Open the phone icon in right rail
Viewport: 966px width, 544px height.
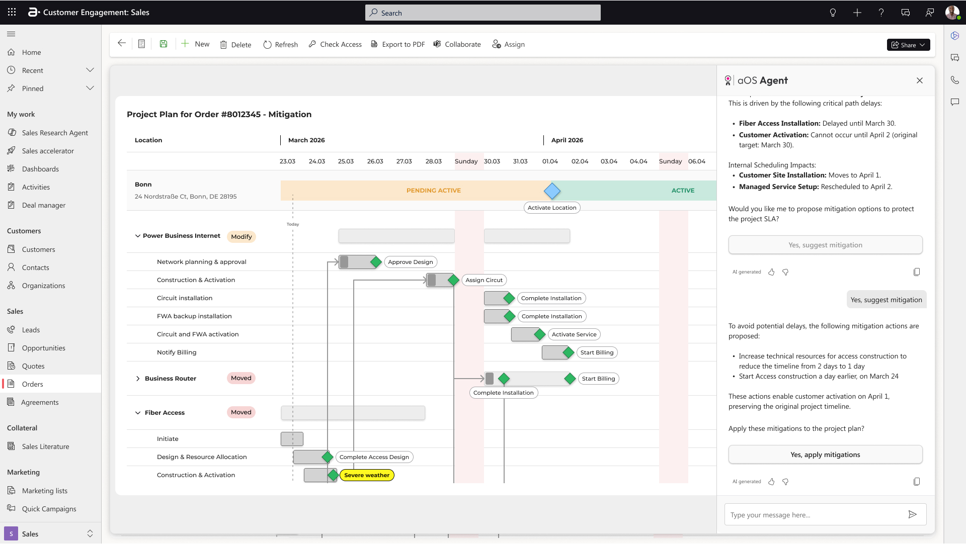pos(954,80)
